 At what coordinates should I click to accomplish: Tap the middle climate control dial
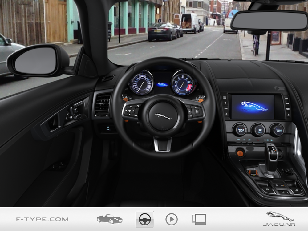(x=258, y=130)
